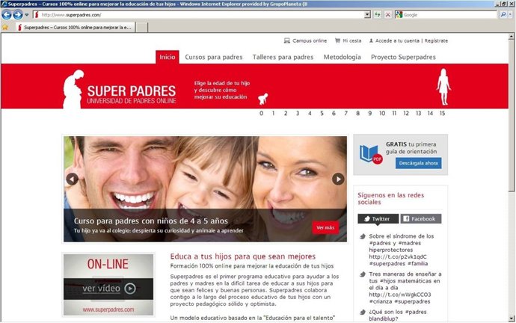Click Educa a tus hijos heading
516x323 pixels.
point(243,256)
